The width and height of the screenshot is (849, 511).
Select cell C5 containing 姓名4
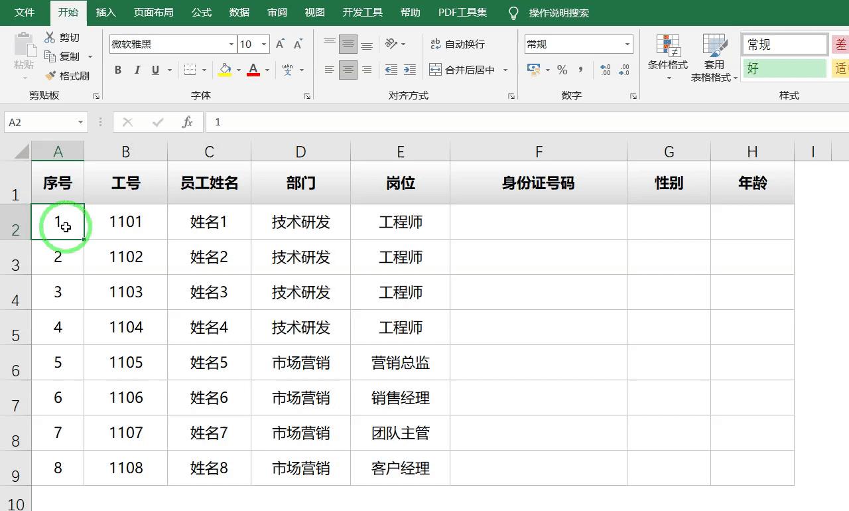[x=209, y=327]
